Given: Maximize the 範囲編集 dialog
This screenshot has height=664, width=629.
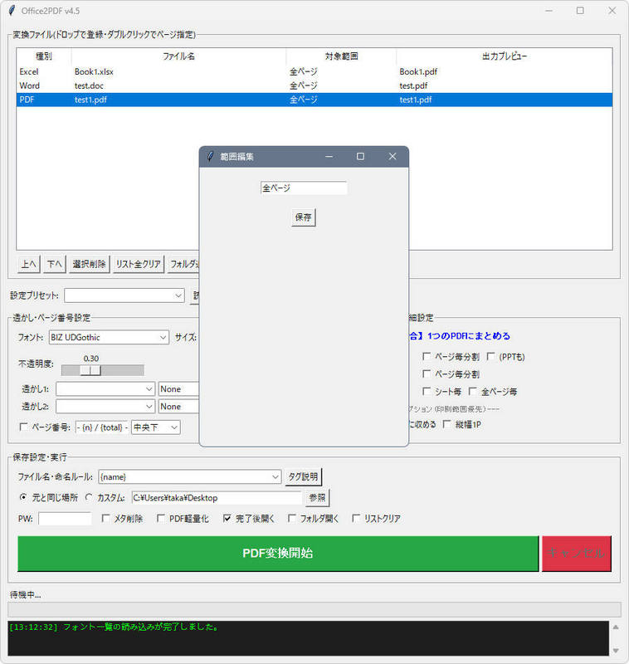Looking at the screenshot, I should coord(360,156).
